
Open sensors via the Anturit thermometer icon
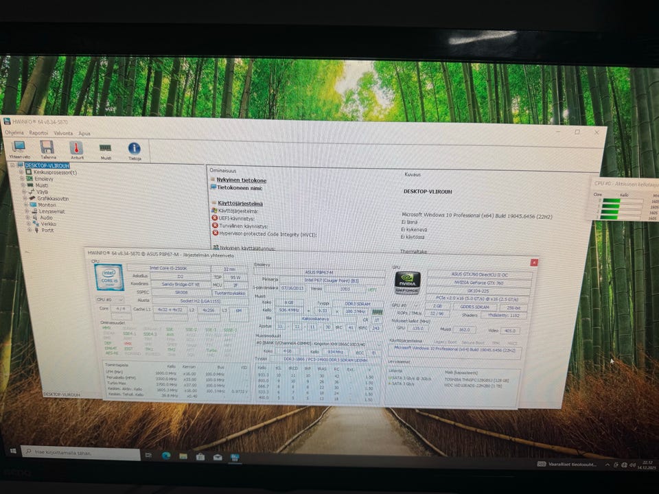tap(76, 148)
